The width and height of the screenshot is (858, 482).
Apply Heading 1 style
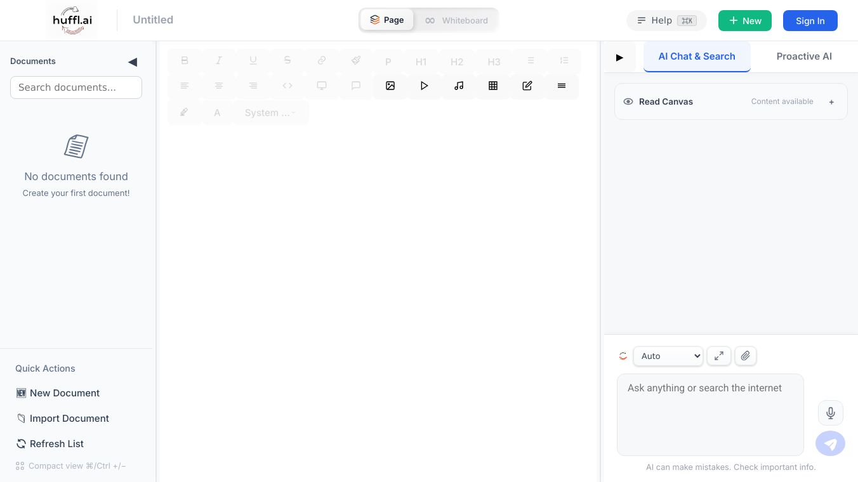tap(421, 62)
